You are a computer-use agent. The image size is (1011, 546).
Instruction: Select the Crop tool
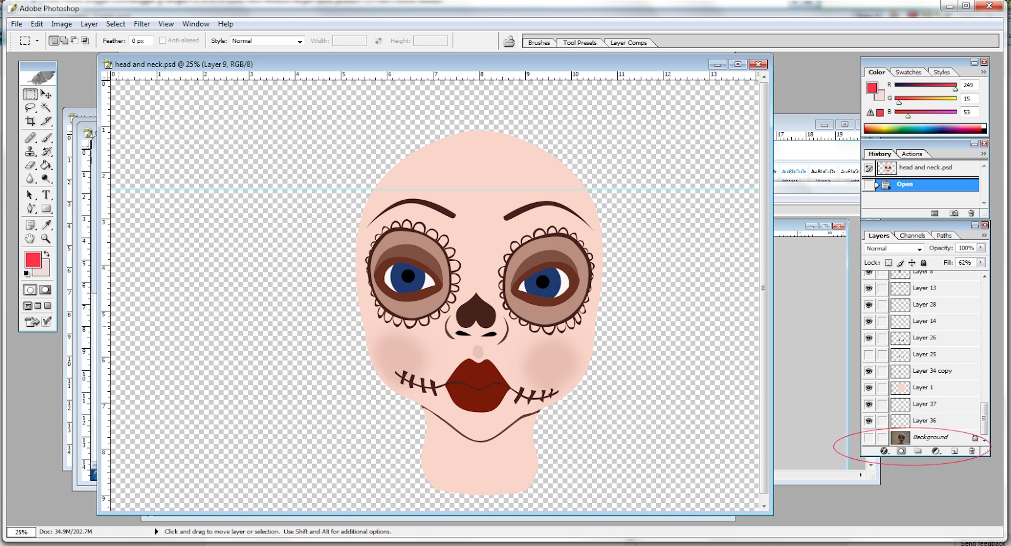tap(30, 121)
